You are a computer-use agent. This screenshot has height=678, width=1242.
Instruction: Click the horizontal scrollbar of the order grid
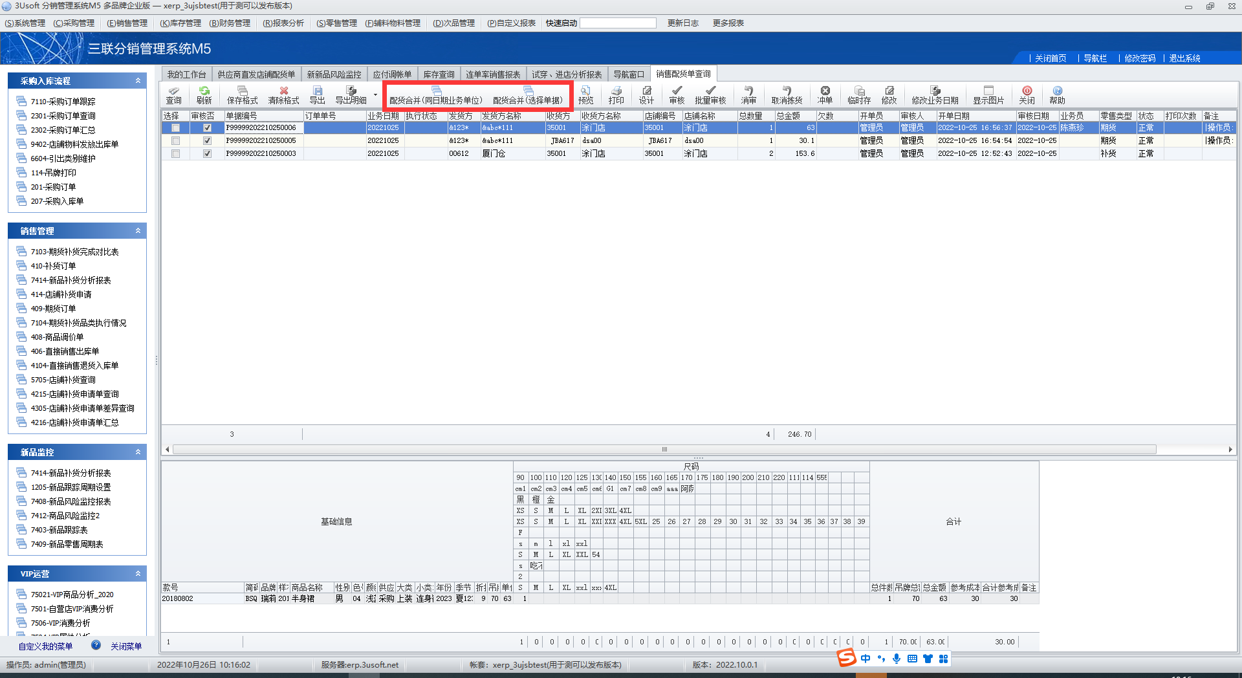tap(664, 449)
